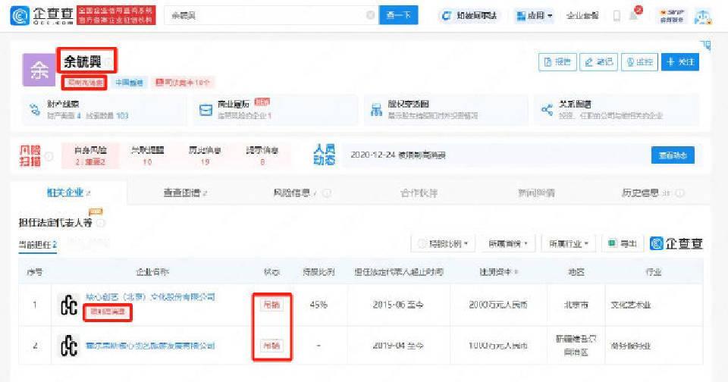
Task: Click the company logo in row 1
Action: coord(69,305)
